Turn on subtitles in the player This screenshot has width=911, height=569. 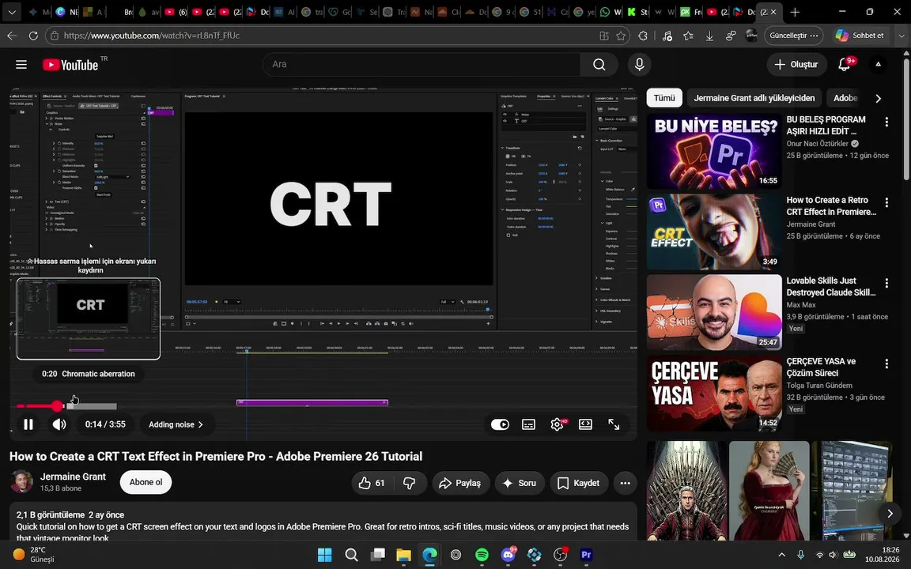point(528,424)
